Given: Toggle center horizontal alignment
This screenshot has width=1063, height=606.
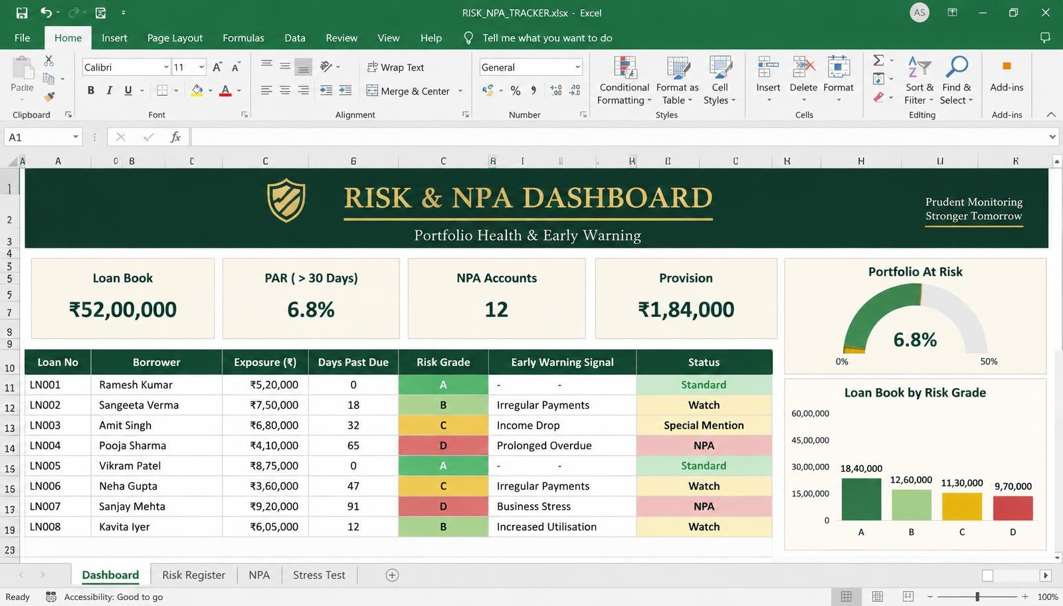Looking at the screenshot, I should click(285, 90).
